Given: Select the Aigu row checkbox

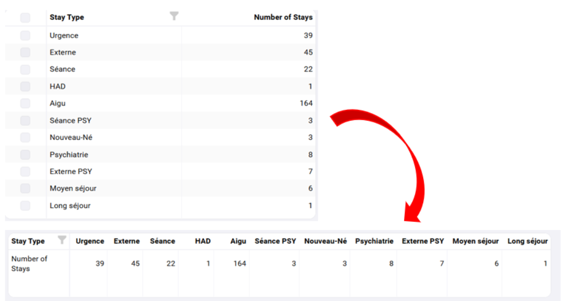Looking at the screenshot, I should click(25, 103).
